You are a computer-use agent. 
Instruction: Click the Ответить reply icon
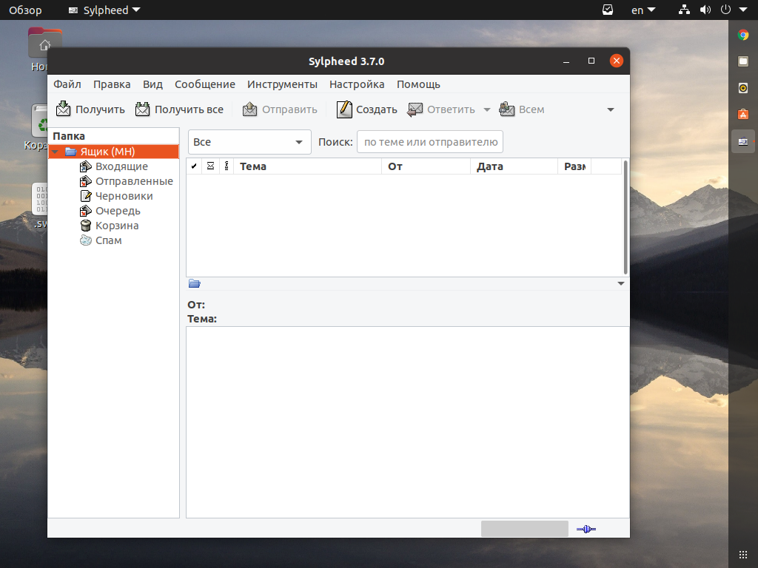click(x=415, y=109)
